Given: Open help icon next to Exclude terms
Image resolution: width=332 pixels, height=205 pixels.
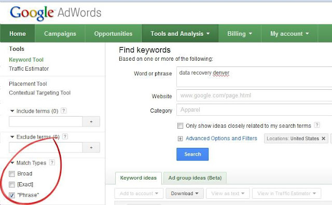Looking at the screenshot, I should (x=65, y=136).
